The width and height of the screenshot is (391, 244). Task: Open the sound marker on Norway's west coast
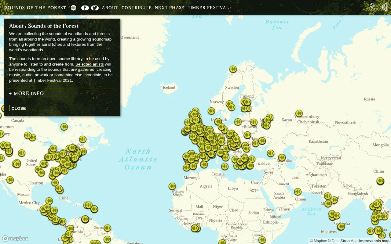[211, 111]
